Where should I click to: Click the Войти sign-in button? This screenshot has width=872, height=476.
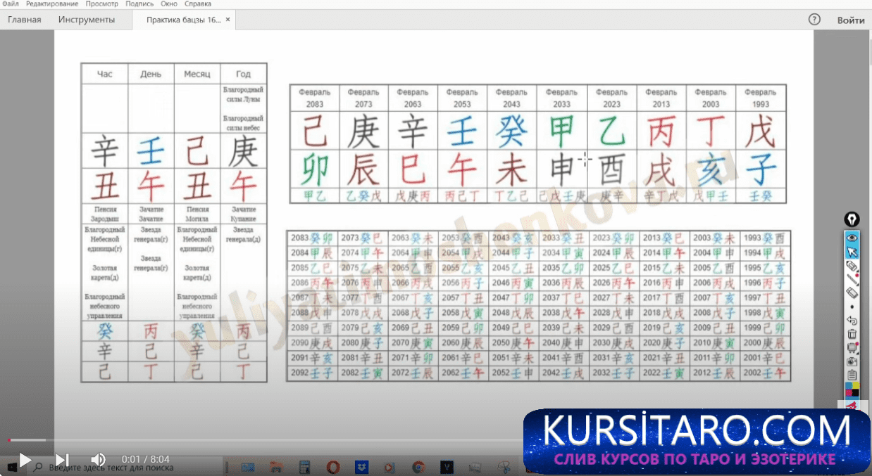point(850,20)
